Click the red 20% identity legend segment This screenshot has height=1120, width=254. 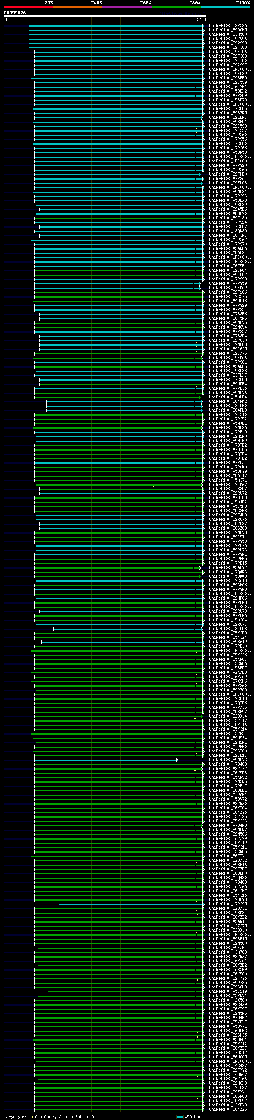tap(28, 7)
